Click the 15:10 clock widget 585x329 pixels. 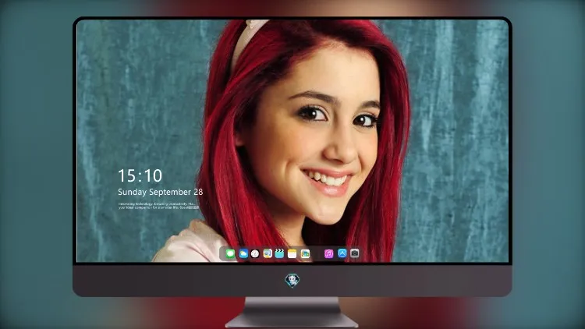pyautogui.click(x=140, y=175)
